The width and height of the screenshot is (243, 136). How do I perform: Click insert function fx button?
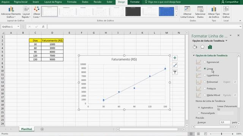43,27
